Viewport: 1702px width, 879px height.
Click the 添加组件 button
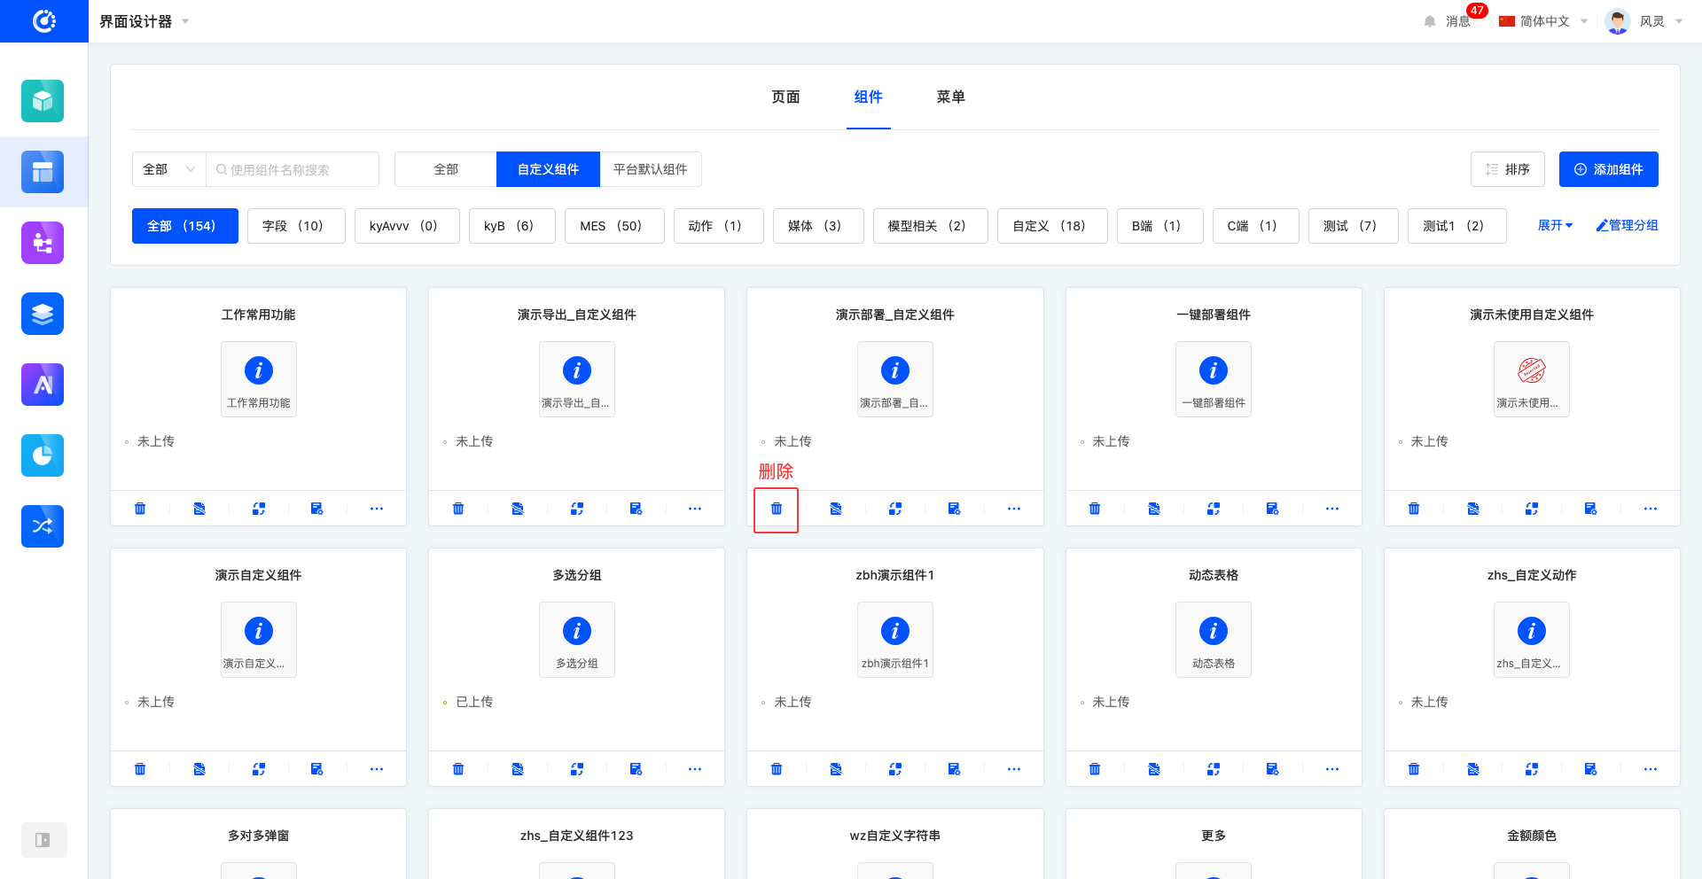point(1608,169)
